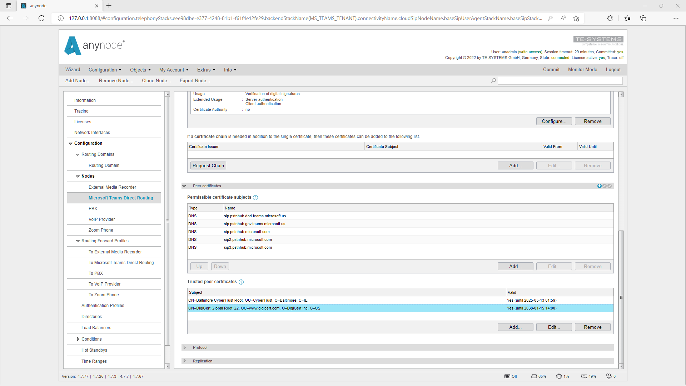Click in the node search input field
This screenshot has height=386, width=686.
(560, 81)
